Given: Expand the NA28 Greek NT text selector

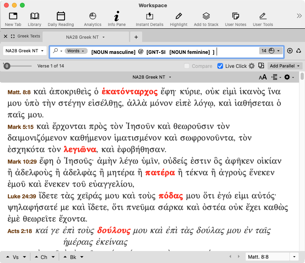Looking at the screenshot, I should [x=25, y=51].
